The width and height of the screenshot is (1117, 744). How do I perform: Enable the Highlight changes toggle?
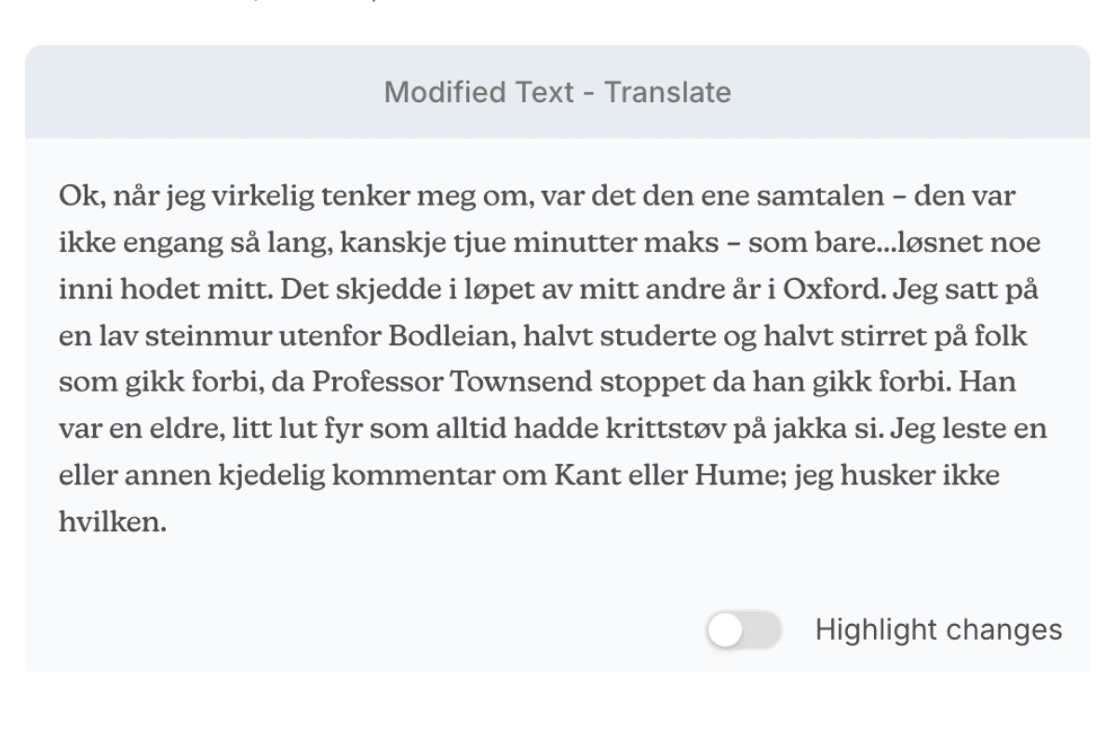(x=744, y=631)
